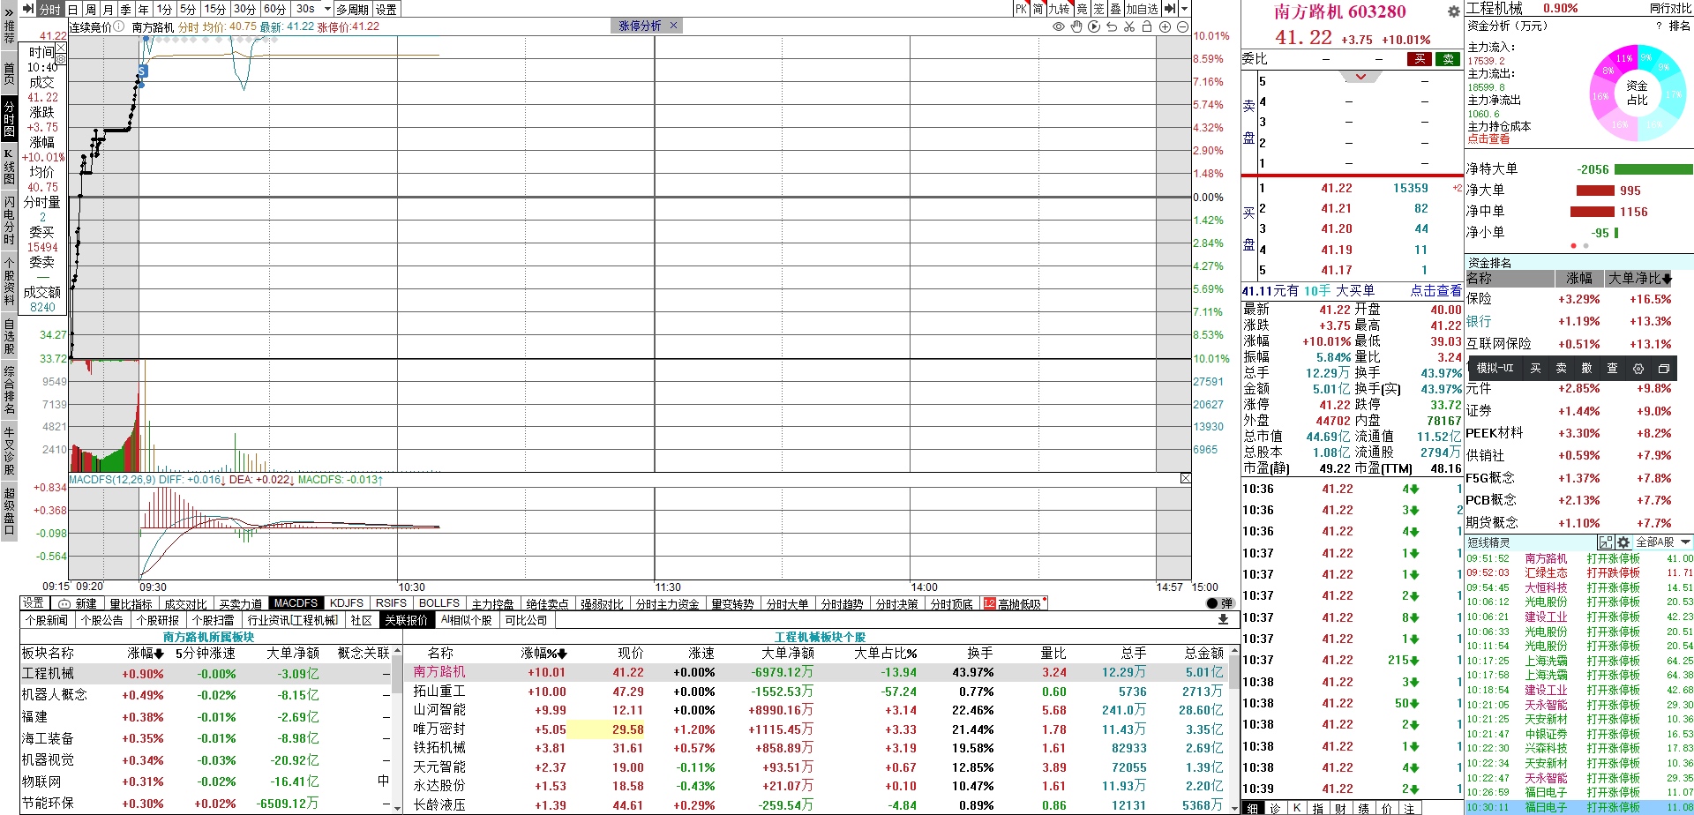
Task: Zoom in with the plus circle icon
Action: 1165,26
